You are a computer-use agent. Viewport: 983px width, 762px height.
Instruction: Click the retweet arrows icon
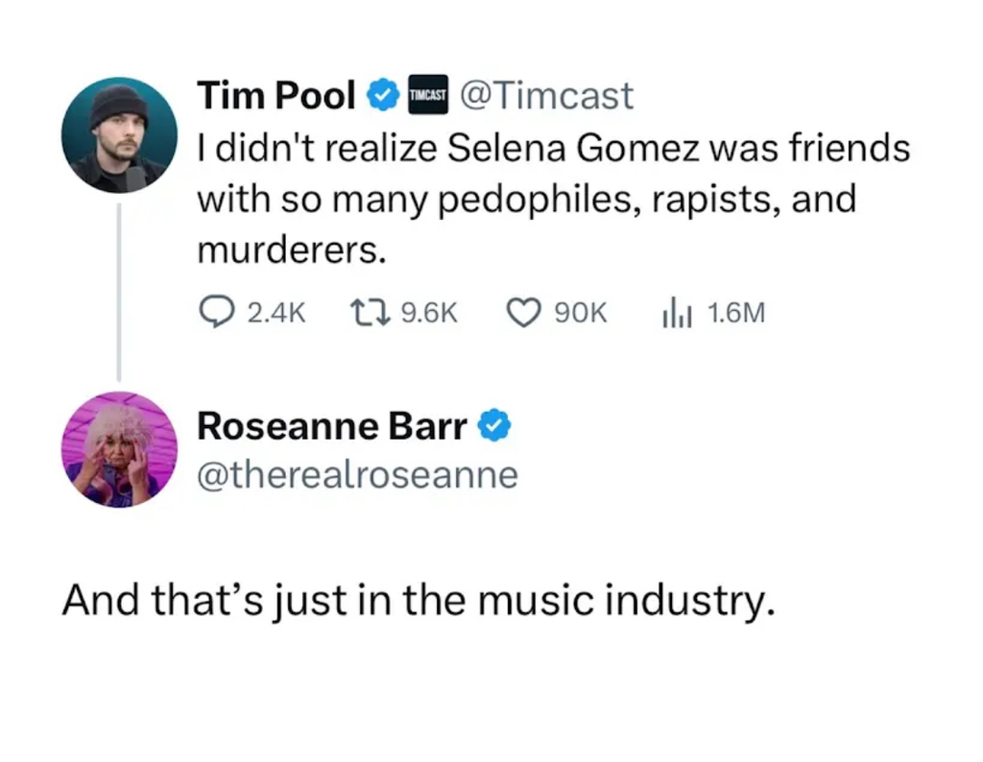pos(367,312)
